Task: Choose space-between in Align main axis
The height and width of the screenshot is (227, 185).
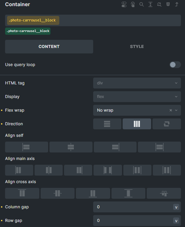Action: click(108, 170)
